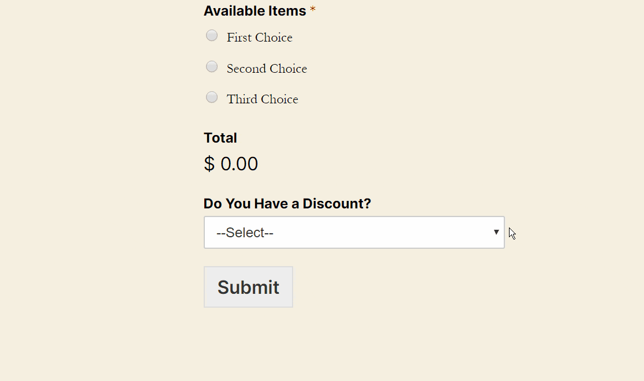Open the discount --Select-- dropdown

(x=354, y=232)
